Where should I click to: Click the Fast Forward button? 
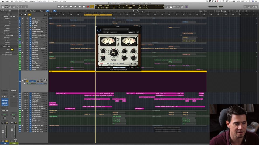tap(71, 7)
